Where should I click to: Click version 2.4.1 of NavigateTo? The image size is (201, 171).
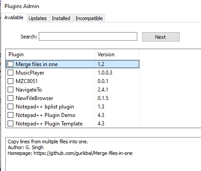(x=103, y=90)
